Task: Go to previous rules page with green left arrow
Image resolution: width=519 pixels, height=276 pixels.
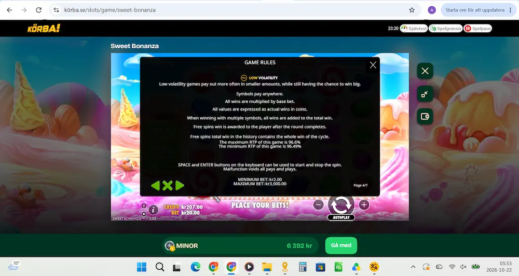Action: coord(155,186)
